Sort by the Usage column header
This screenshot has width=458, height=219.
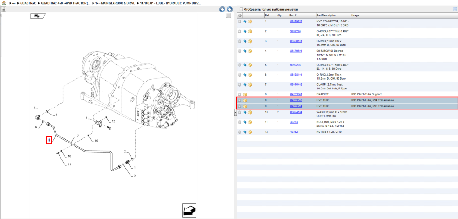click(355, 16)
